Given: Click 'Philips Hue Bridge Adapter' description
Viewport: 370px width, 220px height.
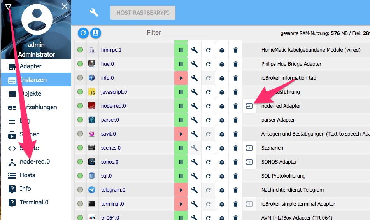Looking at the screenshot, I should (291, 64).
